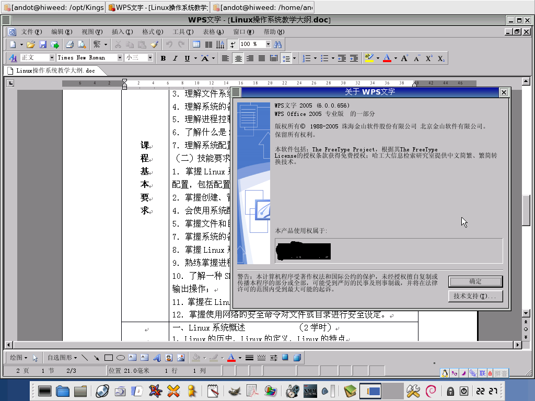The image size is (535, 401).
Task: Open Print Preview magnifier icon
Action: [82, 44]
